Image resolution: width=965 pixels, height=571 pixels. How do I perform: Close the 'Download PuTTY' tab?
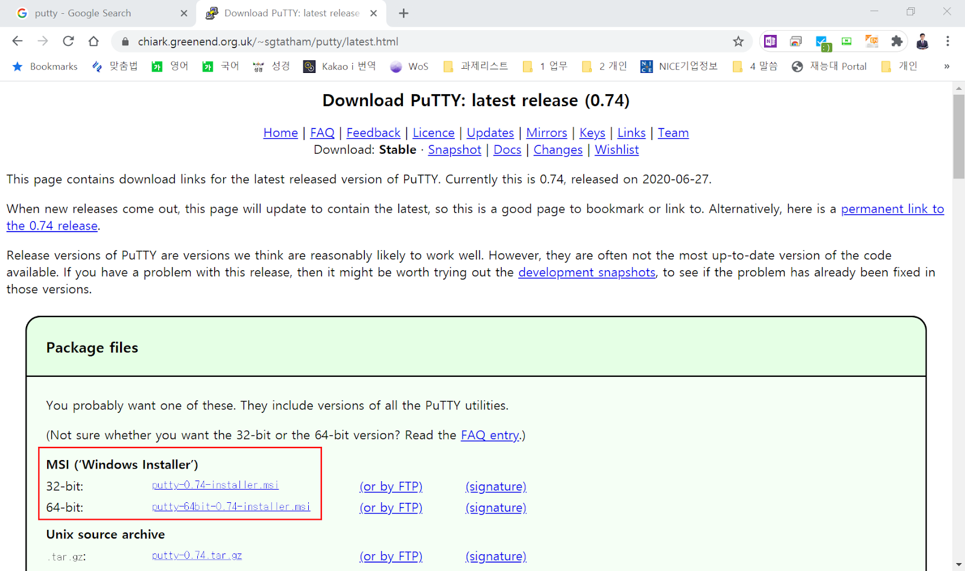(x=373, y=13)
